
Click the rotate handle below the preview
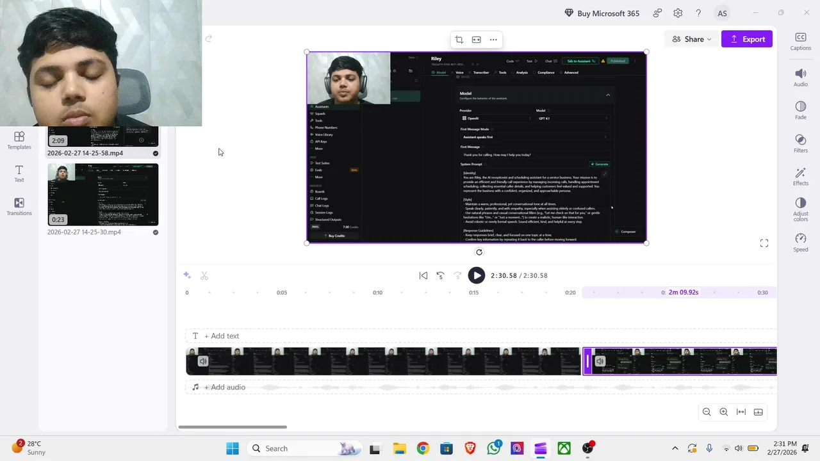(479, 252)
